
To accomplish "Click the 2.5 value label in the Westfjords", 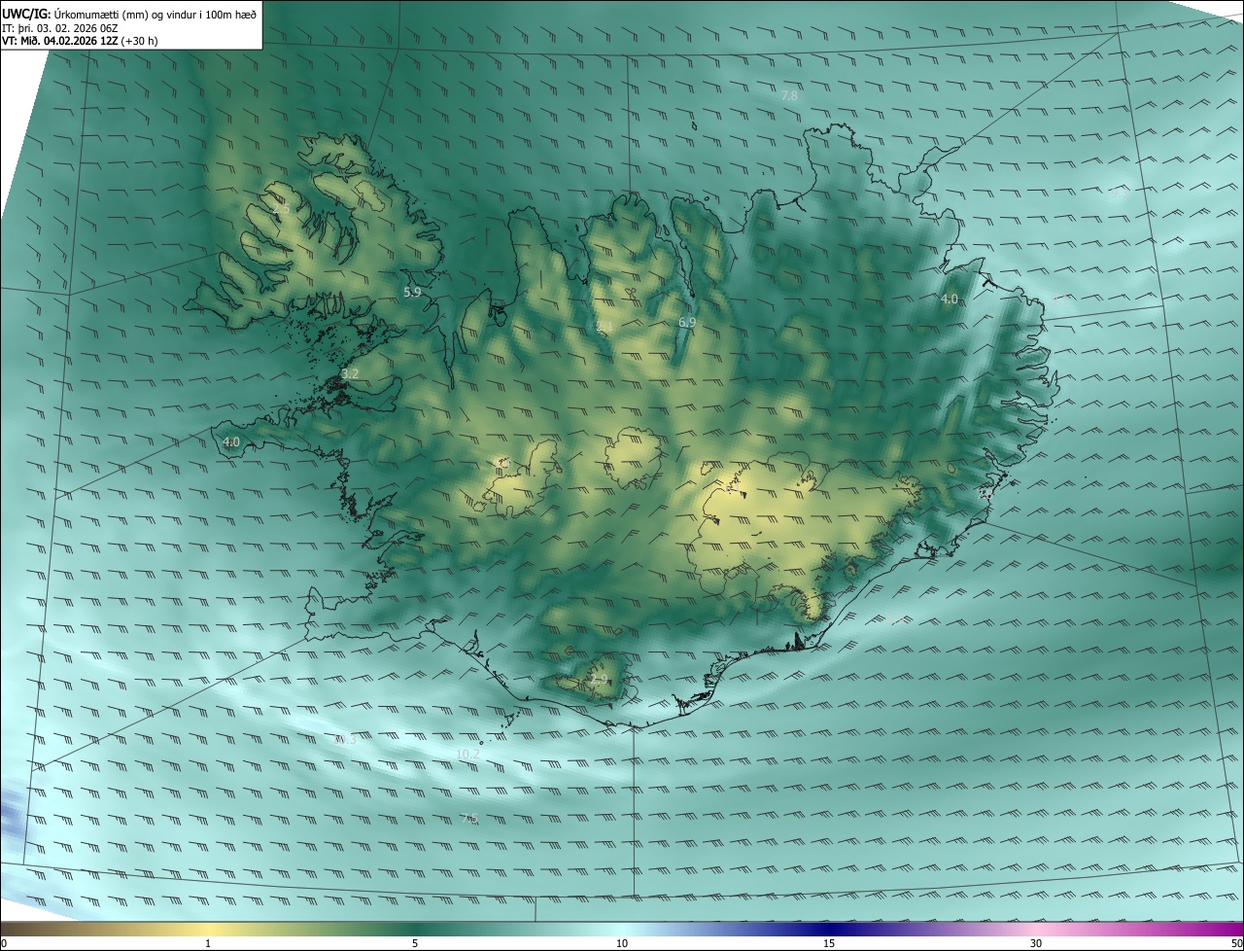I will coord(281,209).
